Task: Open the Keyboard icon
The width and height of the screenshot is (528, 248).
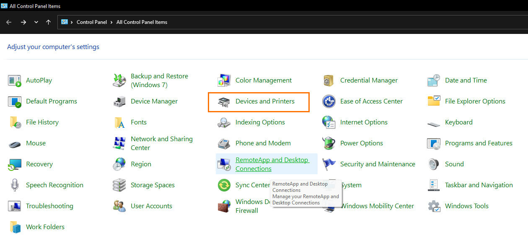Action: (x=434, y=124)
